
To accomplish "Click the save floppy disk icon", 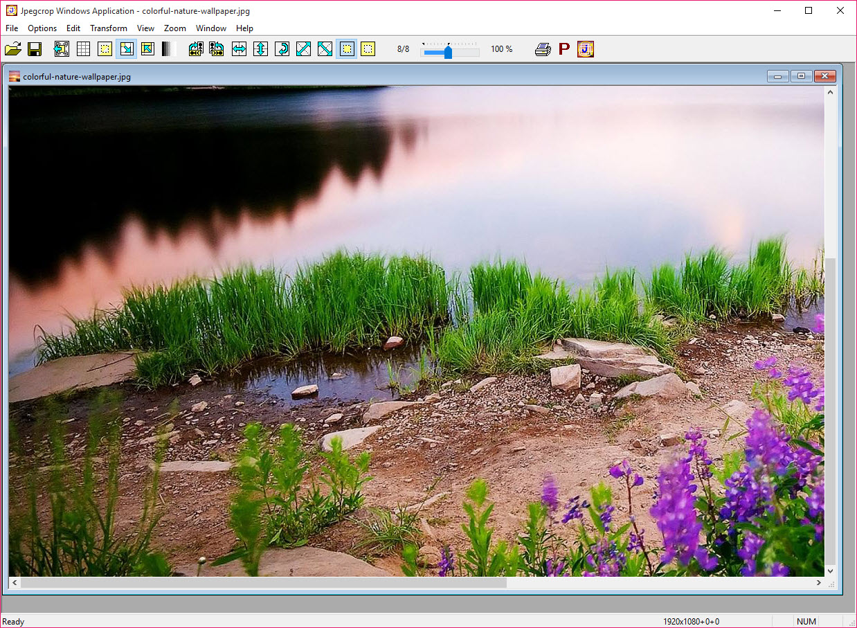I will tap(35, 49).
